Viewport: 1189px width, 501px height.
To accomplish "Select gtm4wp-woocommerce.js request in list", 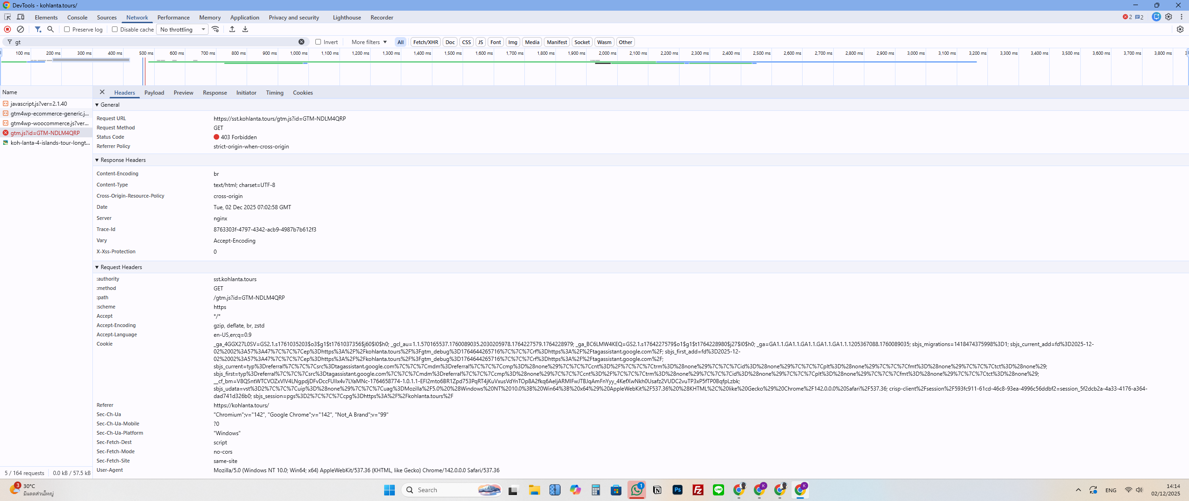I will pyautogui.click(x=49, y=123).
